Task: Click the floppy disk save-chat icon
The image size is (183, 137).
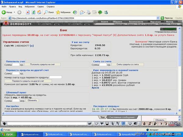Action: tap(107, 124)
